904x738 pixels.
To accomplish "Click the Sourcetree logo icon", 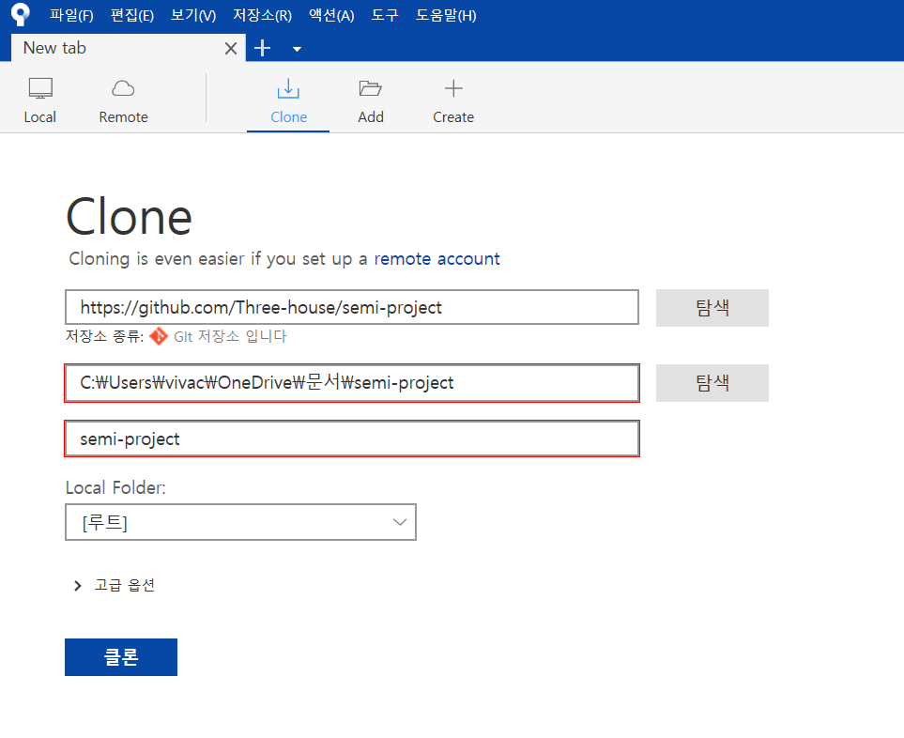I will [20, 14].
